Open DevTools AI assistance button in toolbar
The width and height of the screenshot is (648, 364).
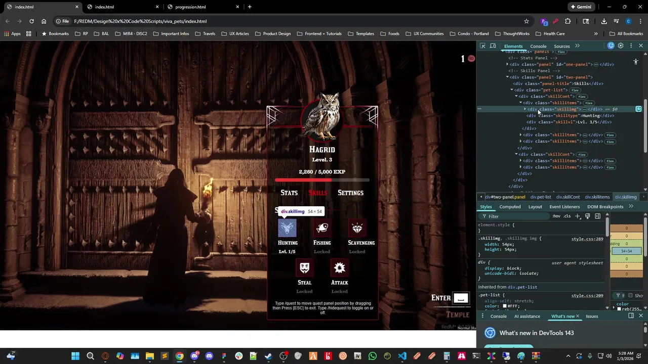click(x=611, y=46)
